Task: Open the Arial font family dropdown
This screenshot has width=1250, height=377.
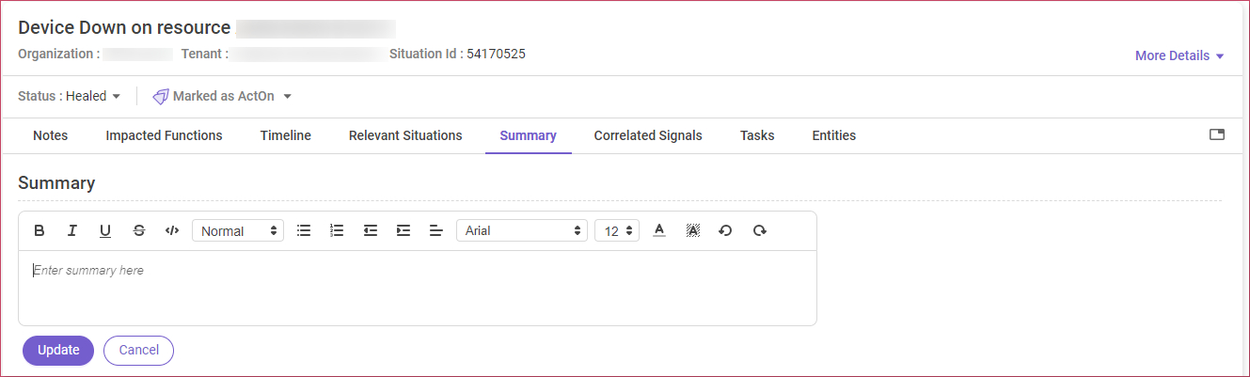Action: pos(522,230)
